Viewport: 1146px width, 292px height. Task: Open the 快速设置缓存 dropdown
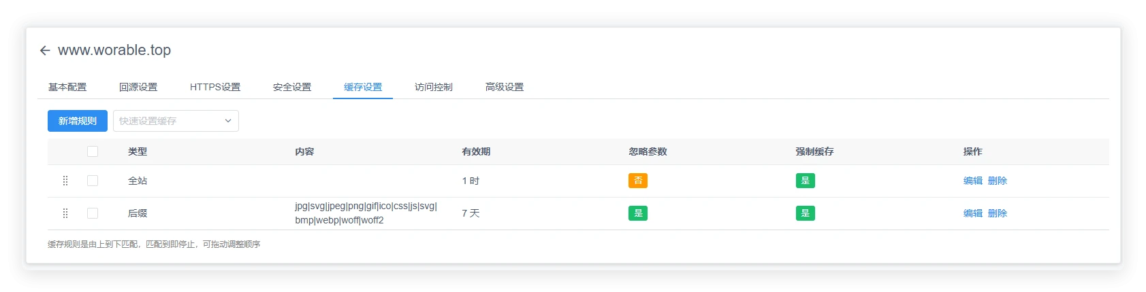pyautogui.click(x=176, y=121)
